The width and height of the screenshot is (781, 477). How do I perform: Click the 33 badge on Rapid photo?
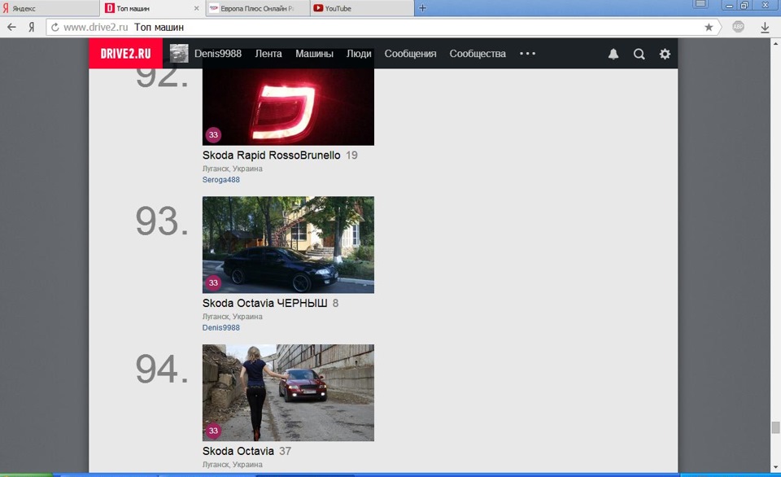(x=213, y=134)
